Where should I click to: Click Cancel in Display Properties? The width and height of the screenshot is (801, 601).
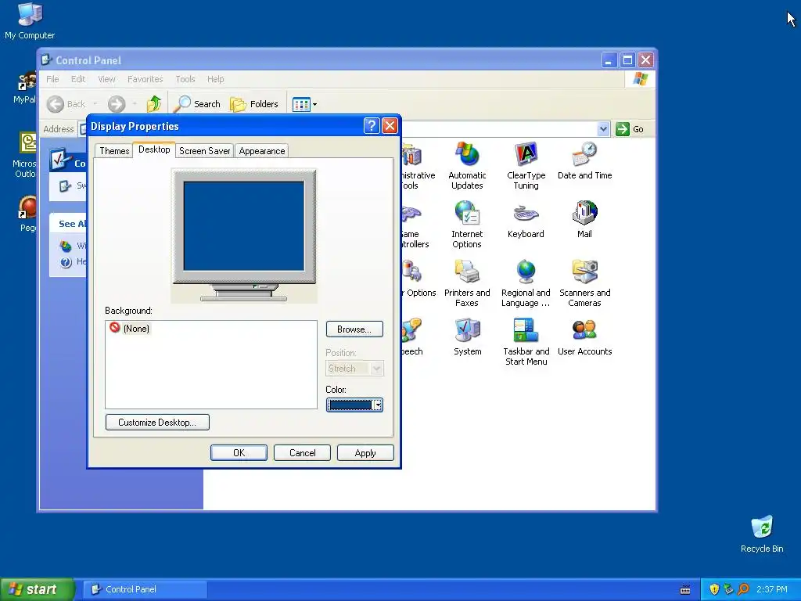point(302,453)
